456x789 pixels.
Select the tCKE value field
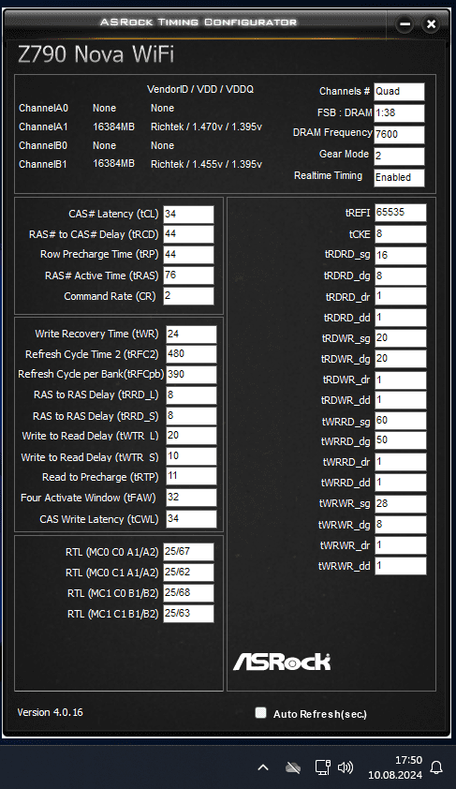[401, 234]
